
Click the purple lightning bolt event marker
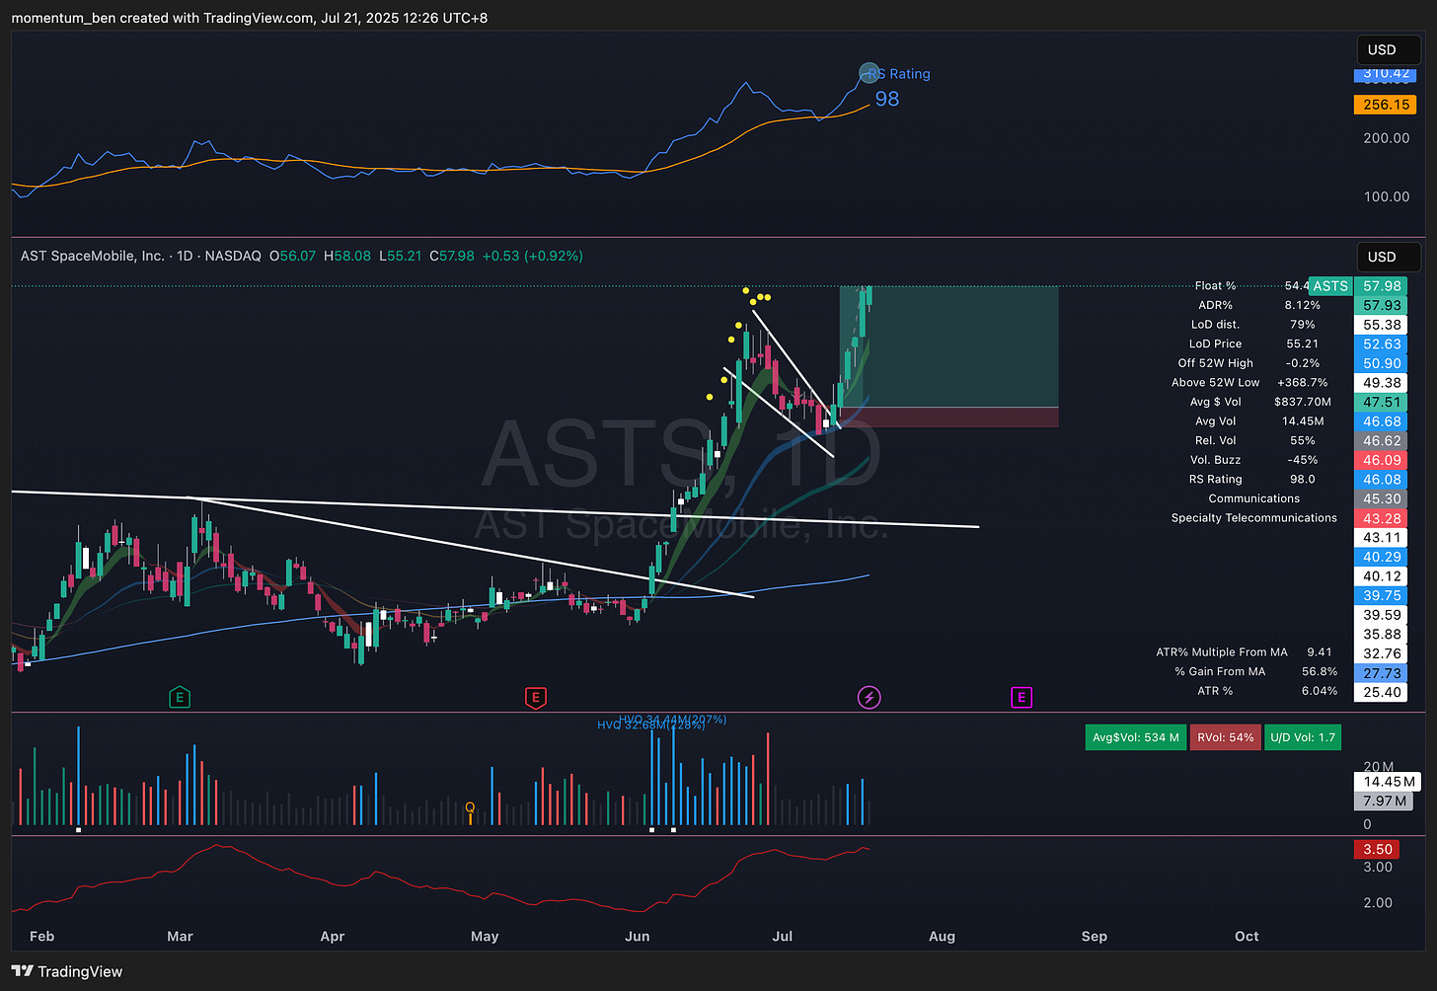869,698
